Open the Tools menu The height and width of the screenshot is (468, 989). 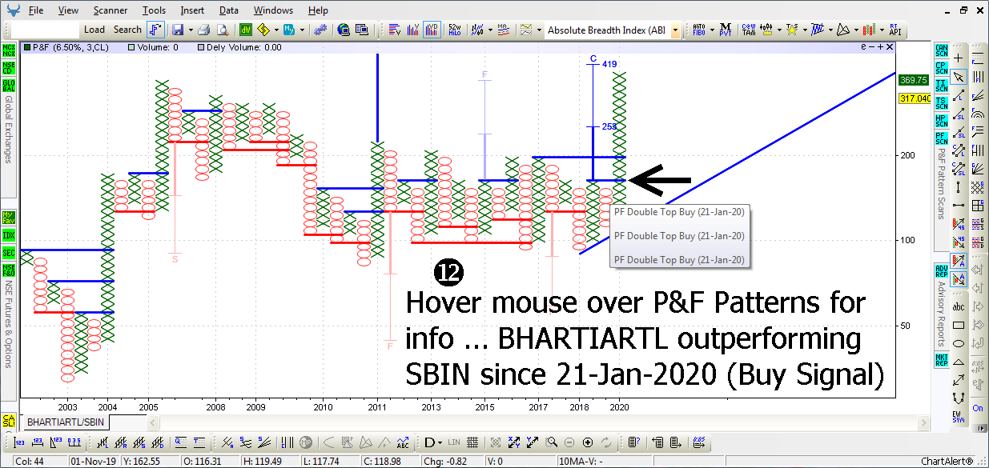[x=154, y=10]
